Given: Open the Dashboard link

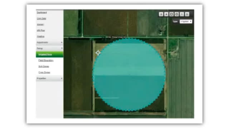Looking at the screenshot, I should point(42,12).
